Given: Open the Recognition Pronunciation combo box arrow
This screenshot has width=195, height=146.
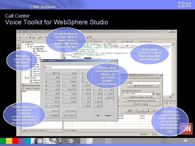Looking at the screenshot, I should pos(153,94).
